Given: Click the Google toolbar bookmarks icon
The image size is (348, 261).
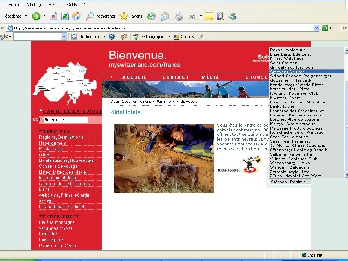Looking at the screenshot, I should [124, 37].
